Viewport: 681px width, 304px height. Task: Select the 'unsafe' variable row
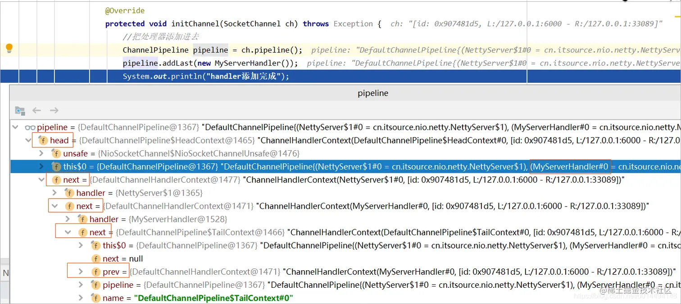(x=345, y=154)
